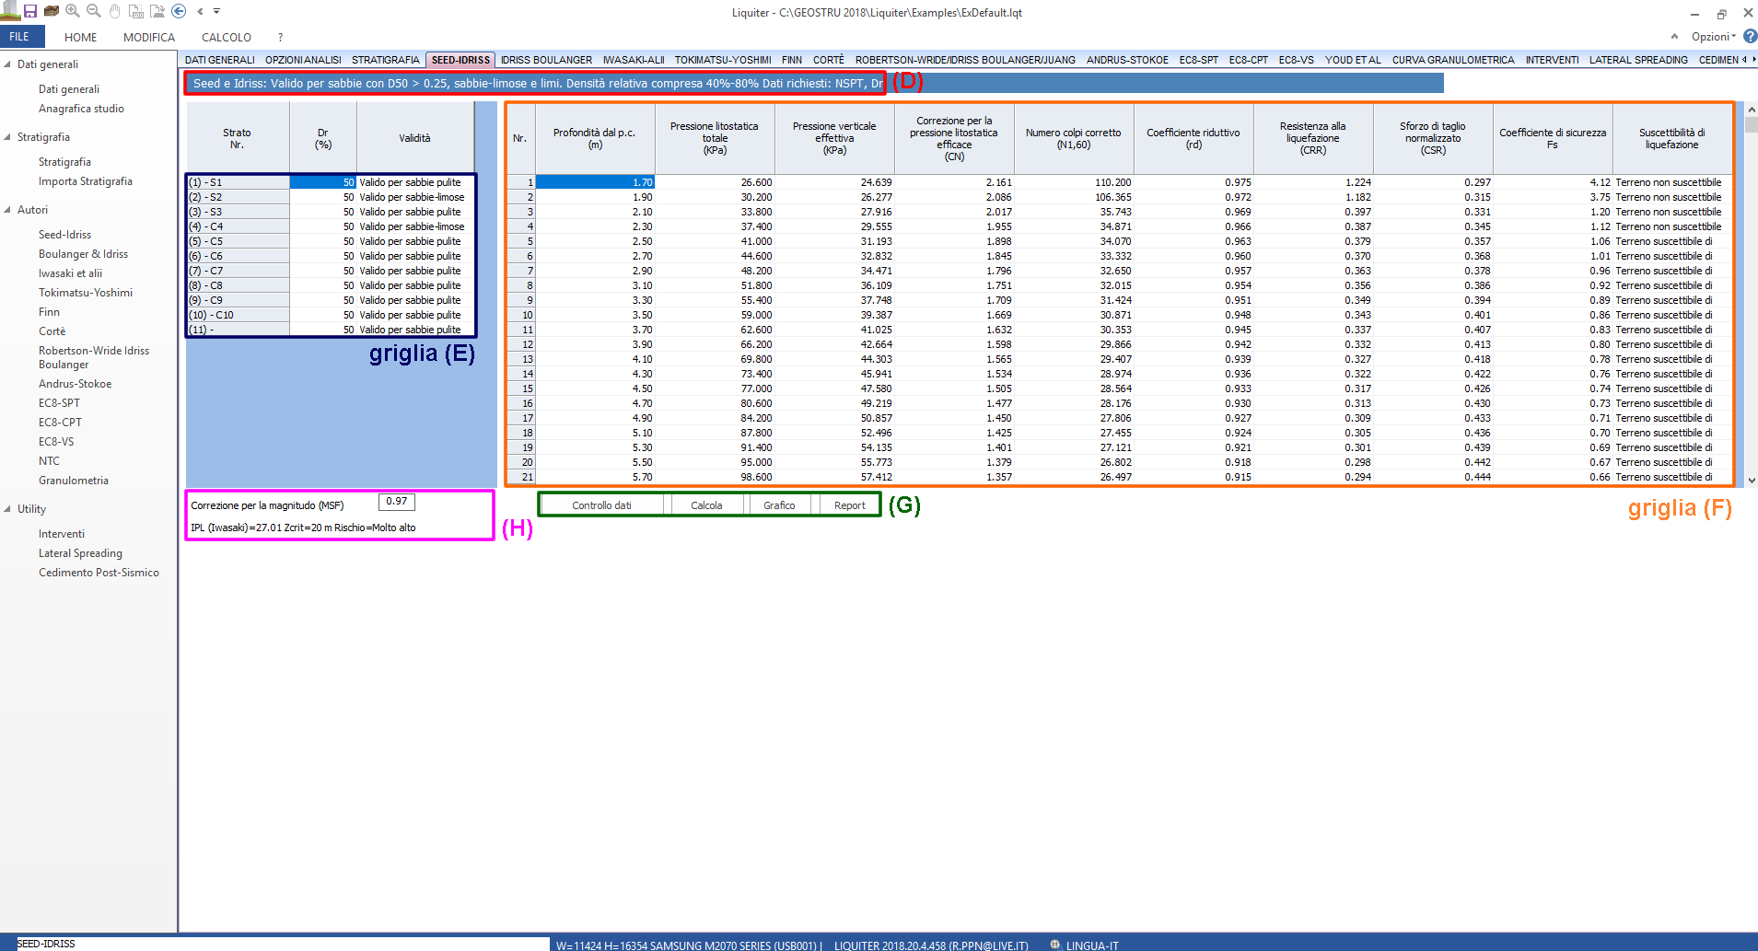Screen dimensions: 1758x951
Task: Click the Grafico button
Action: 779,505
